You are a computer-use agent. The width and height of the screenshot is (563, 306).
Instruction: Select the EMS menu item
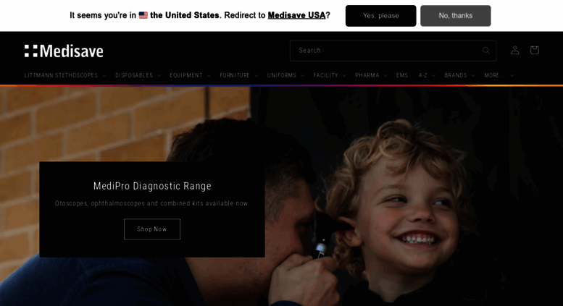pos(402,75)
